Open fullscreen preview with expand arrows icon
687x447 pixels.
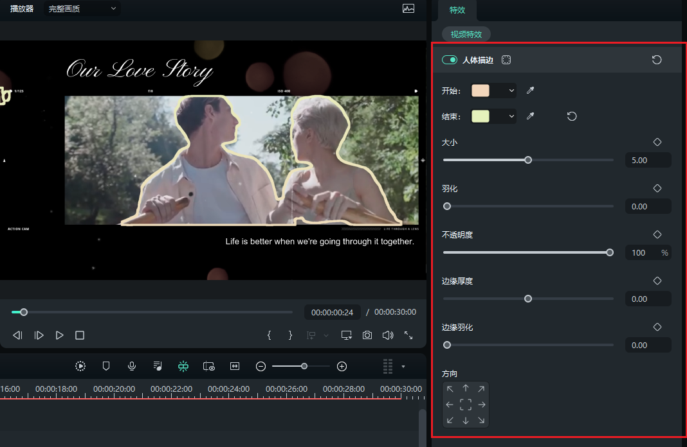click(408, 335)
